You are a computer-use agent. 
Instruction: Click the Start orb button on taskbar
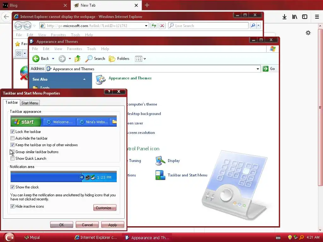coord(9,237)
